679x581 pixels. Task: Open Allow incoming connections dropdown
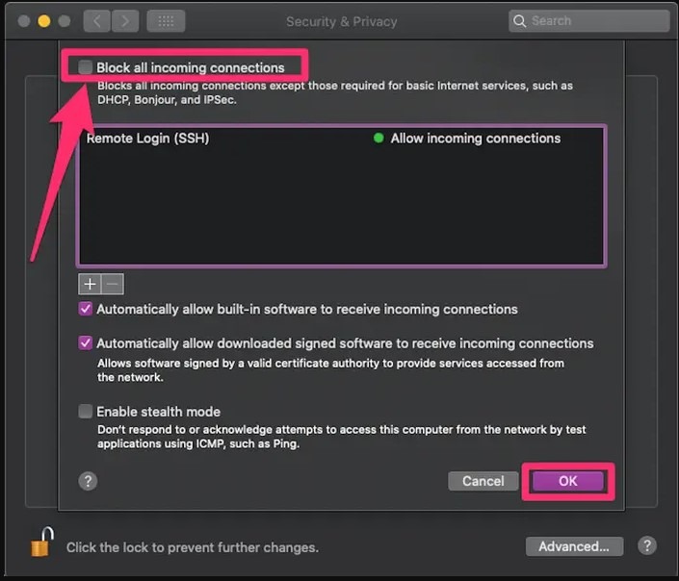475,139
